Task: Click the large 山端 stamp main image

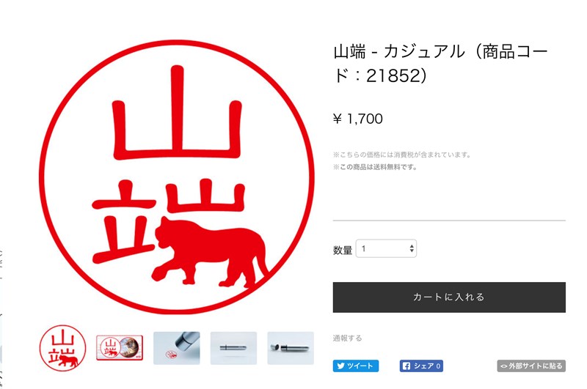Action: tap(176, 177)
